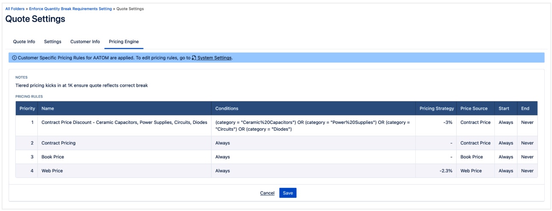Click the Price Source column header
The height and width of the screenshot is (211, 552).
click(474, 108)
